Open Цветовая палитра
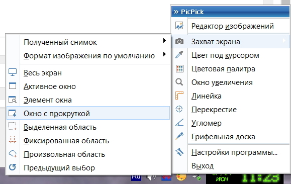291x184 pixels. pyautogui.click(x=230, y=69)
